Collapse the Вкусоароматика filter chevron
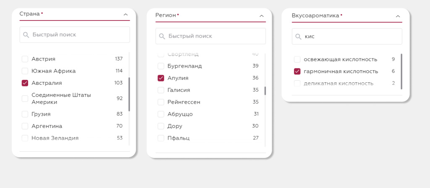 [398, 16]
